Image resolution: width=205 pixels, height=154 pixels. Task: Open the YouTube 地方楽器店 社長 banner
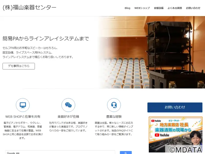(176, 134)
